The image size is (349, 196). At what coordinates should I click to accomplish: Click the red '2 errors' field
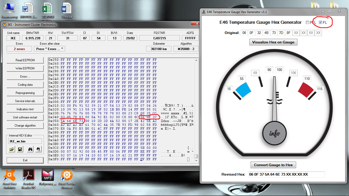click(19, 49)
